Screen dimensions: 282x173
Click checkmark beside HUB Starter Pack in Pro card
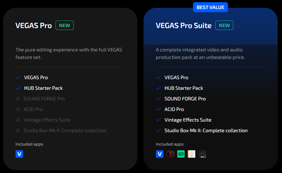tap(18, 88)
